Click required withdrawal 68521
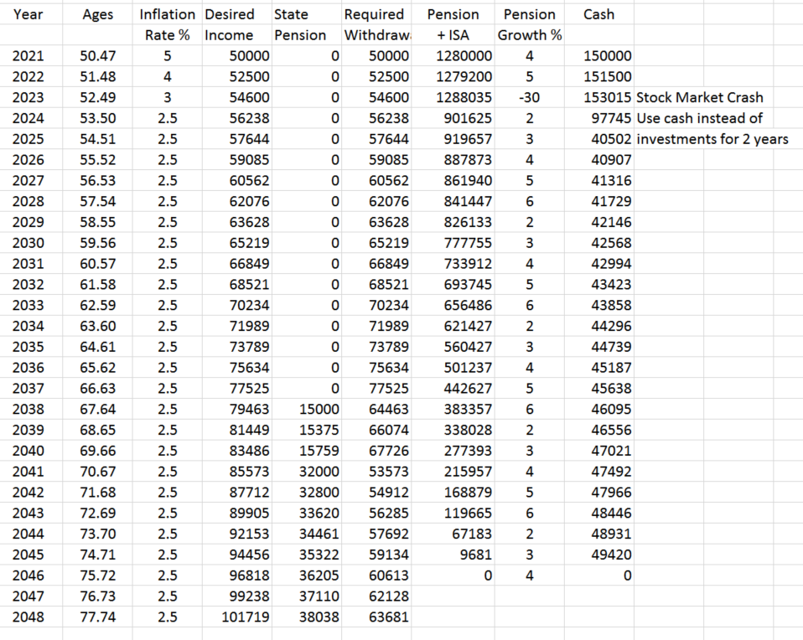This screenshot has height=640, width=803. pyautogui.click(x=376, y=285)
